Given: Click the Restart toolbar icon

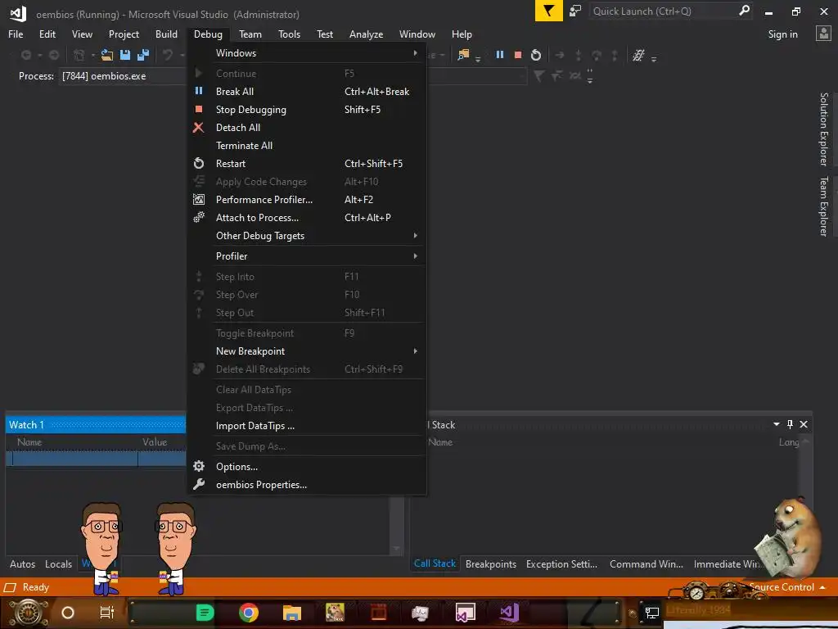Looking at the screenshot, I should click(x=536, y=55).
